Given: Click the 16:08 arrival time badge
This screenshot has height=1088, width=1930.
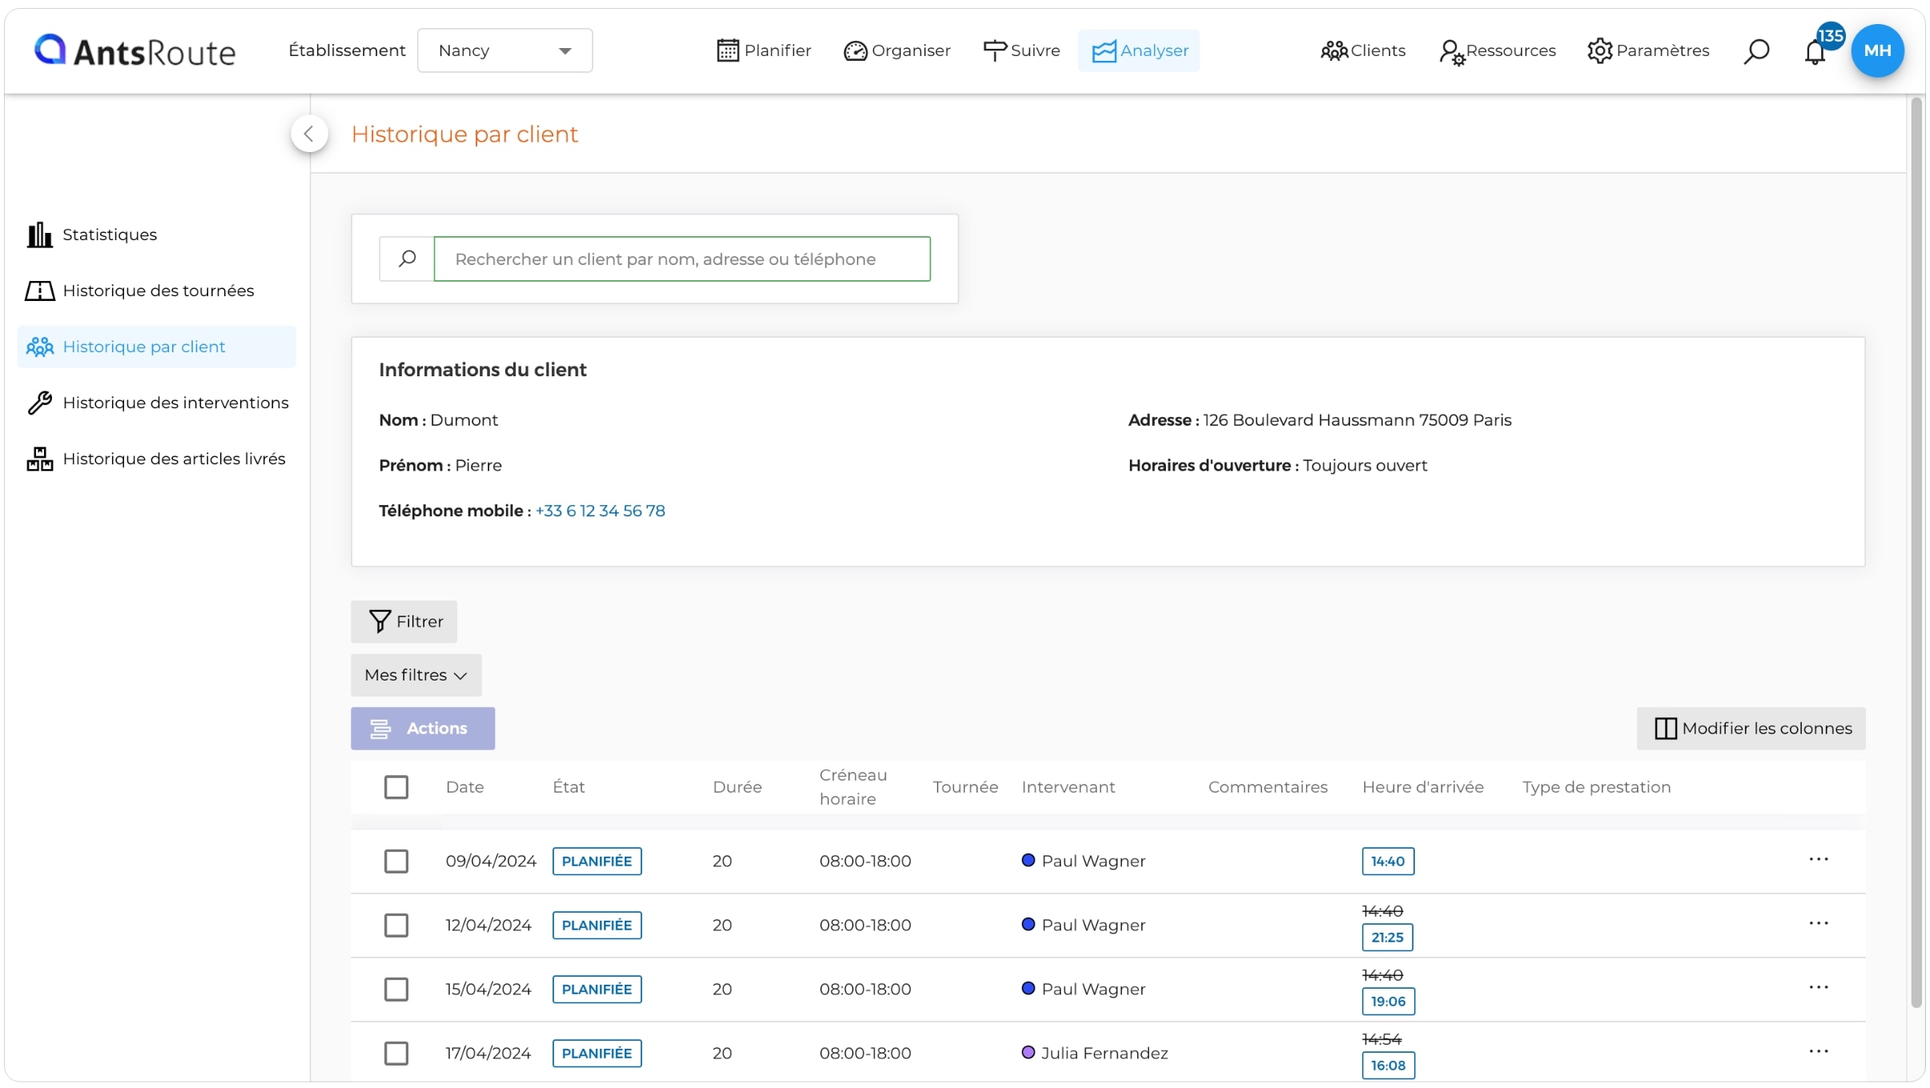Looking at the screenshot, I should [1388, 1066].
